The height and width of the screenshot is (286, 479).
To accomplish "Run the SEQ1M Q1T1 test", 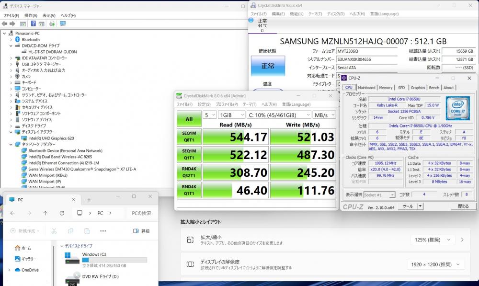I will point(189,154).
